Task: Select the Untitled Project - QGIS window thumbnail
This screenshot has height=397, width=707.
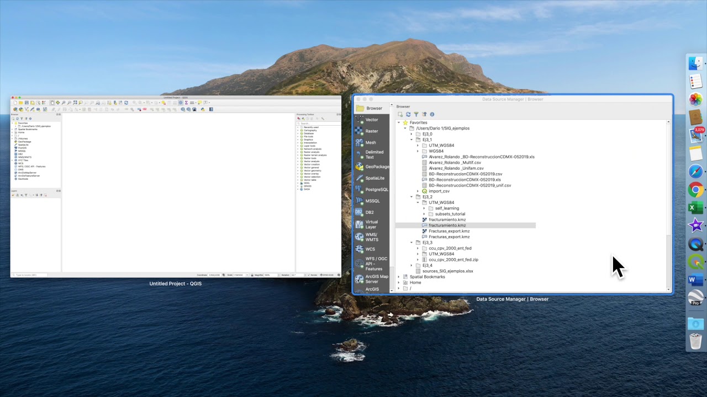Action: [x=176, y=187]
